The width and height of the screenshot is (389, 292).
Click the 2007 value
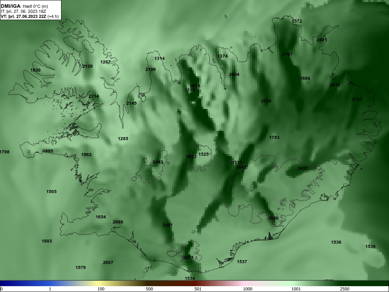[x=108, y=262]
